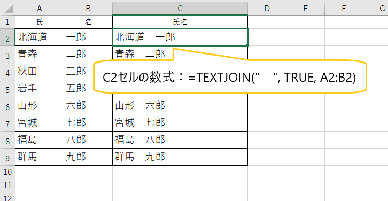Select cell '福島 八郎' in column C
The image size is (388, 201).
(x=180, y=140)
